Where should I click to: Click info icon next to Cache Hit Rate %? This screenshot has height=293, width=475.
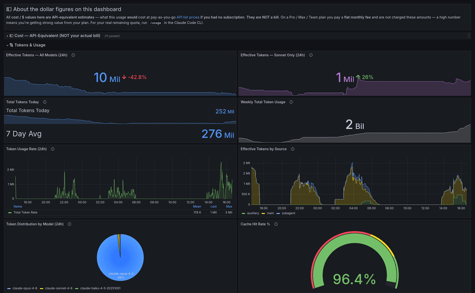click(x=276, y=224)
